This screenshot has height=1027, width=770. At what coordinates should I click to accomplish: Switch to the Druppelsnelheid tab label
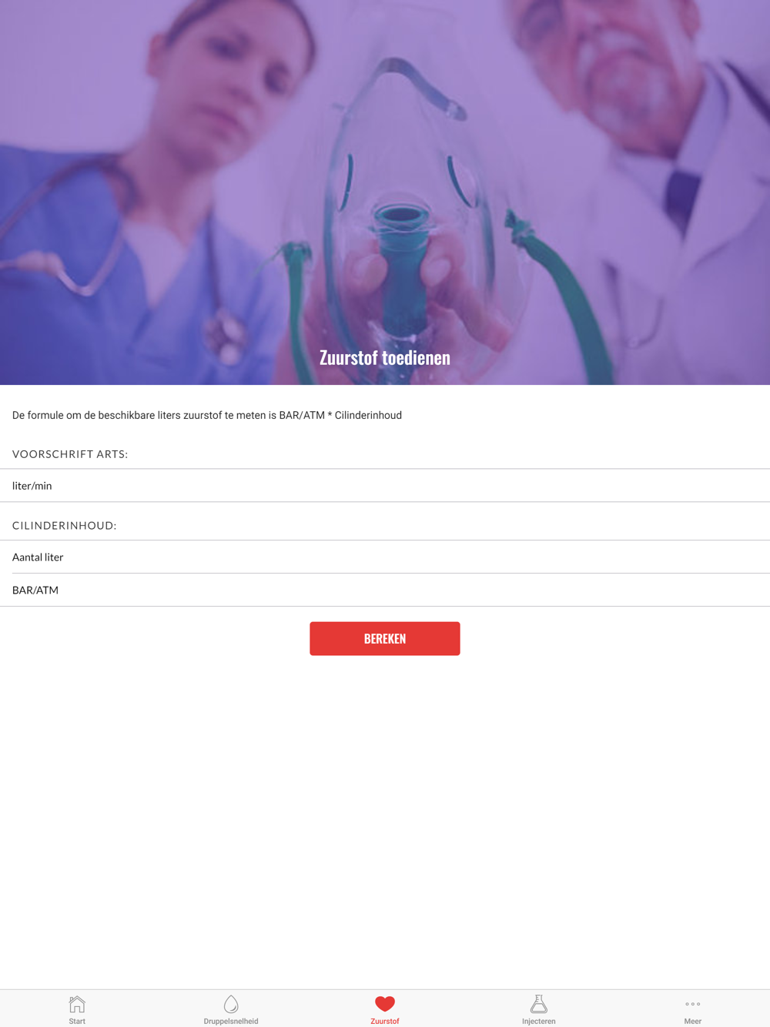point(231,1021)
